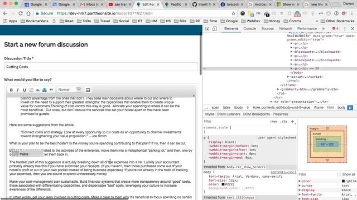Image resolution: width=357 pixels, height=200 pixels.
Task: Open the contents.css source link
Action: 283,172
